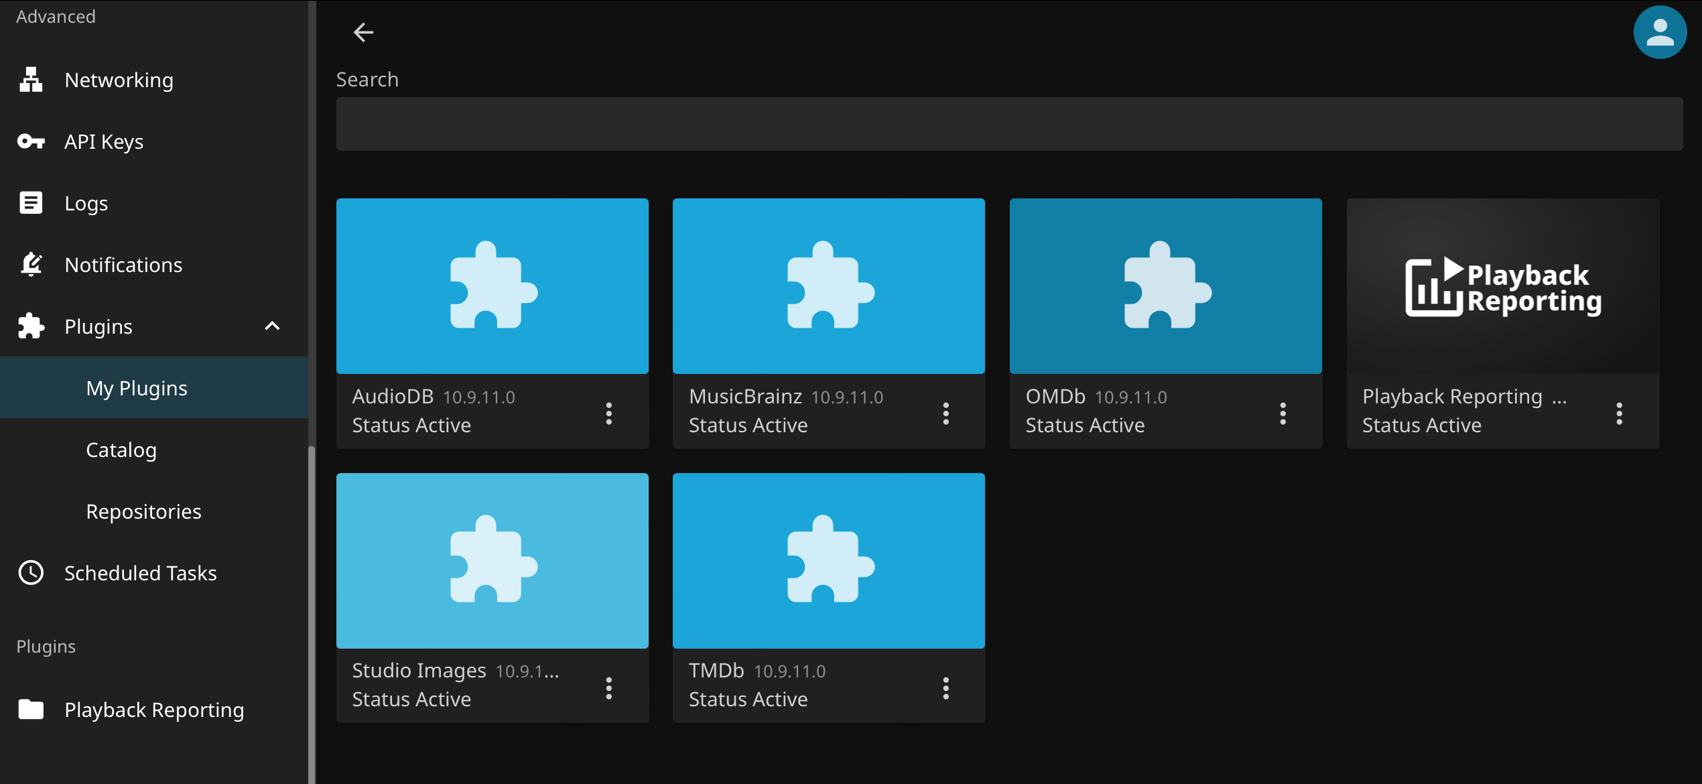The image size is (1702, 784).
Task: Select My Plugins in sidebar
Action: [137, 388]
